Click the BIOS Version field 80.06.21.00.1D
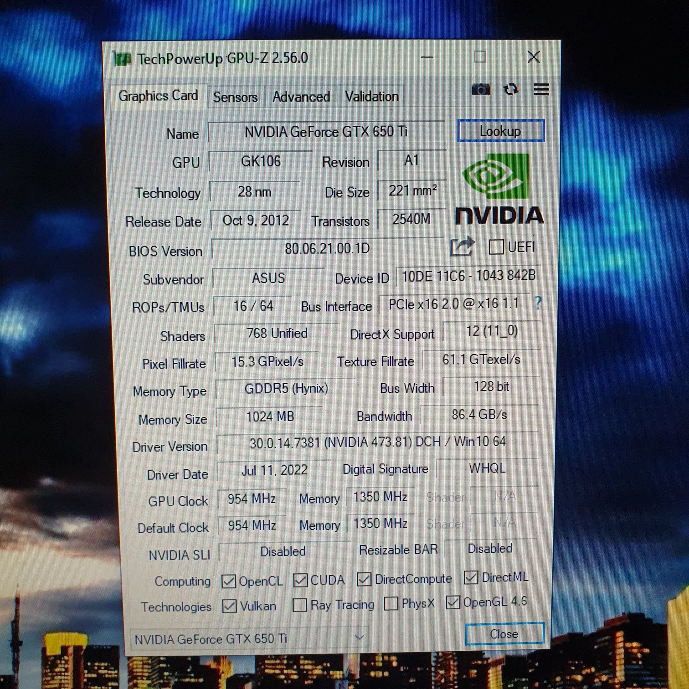The height and width of the screenshot is (689, 689). point(327,249)
